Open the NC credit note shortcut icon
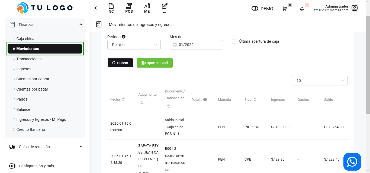This screenshot has width=370, height=173. [x=111, y=8]
